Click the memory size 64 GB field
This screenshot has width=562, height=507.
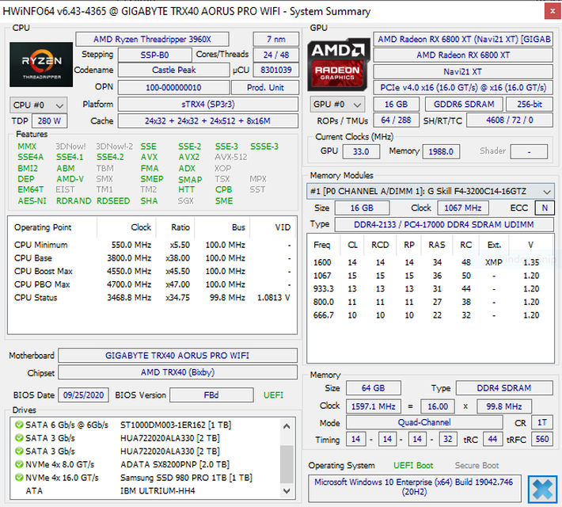click(373, 388)
